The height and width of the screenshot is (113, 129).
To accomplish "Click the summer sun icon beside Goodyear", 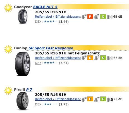I will point(8,8).
